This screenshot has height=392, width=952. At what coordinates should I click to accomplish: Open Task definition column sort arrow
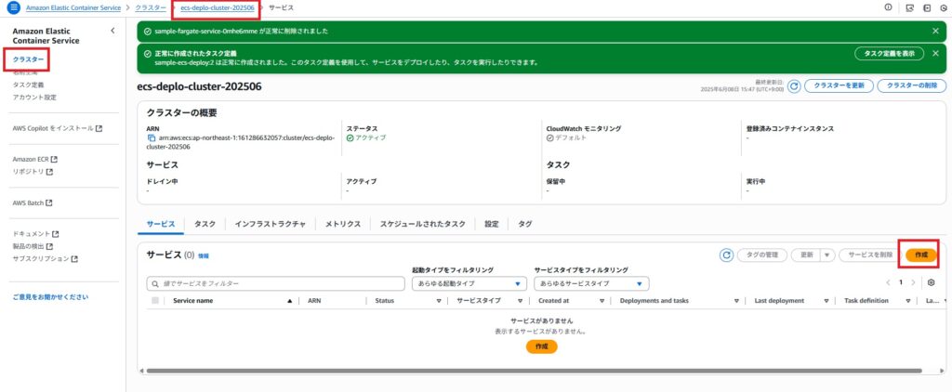coord(908,301)
